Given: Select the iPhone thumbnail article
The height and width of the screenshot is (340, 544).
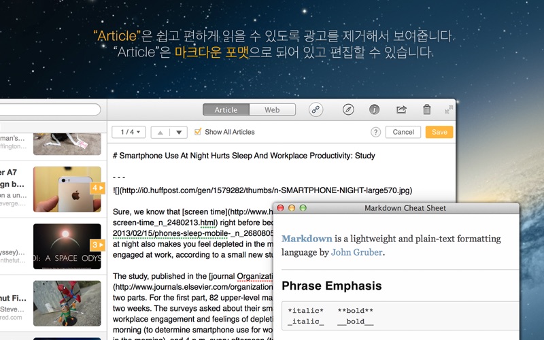Looking at the screenshot, I should coord(67,190).
